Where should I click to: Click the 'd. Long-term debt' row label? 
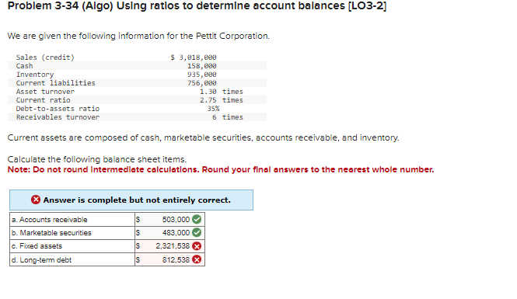pos(41,260)
